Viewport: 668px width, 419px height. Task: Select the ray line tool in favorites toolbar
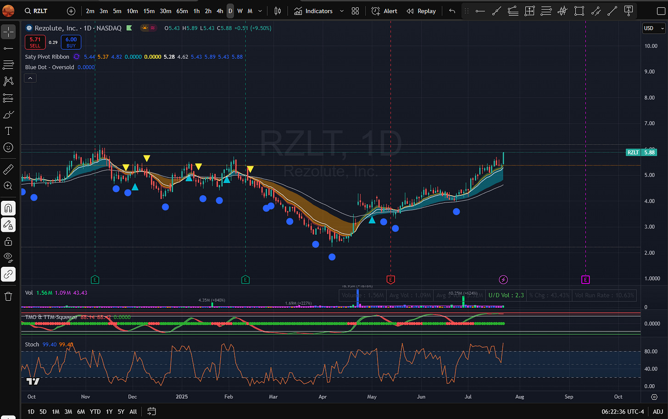496,11
